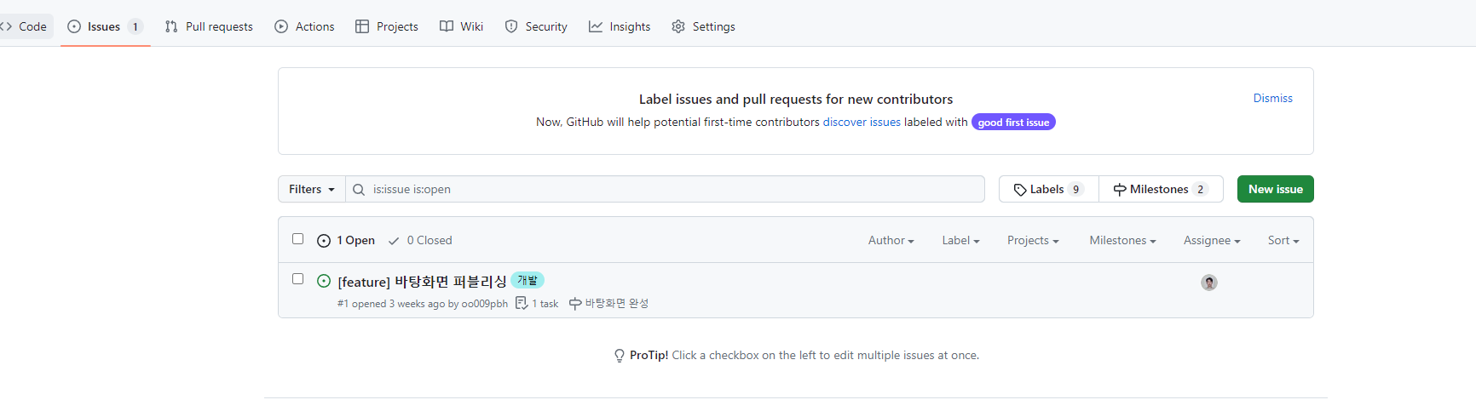Open Milestones via the signpost icon
Screen dimensions: 1476x417
pyautogui.click(x=1120, y=190)
